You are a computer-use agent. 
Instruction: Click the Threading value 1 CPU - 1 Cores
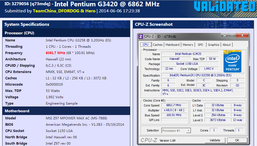point(68,47)
